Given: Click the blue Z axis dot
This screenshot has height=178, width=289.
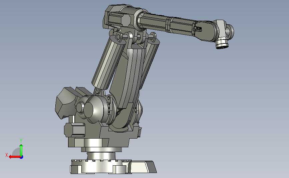Looking at the screenshot, I should [22, 157].
